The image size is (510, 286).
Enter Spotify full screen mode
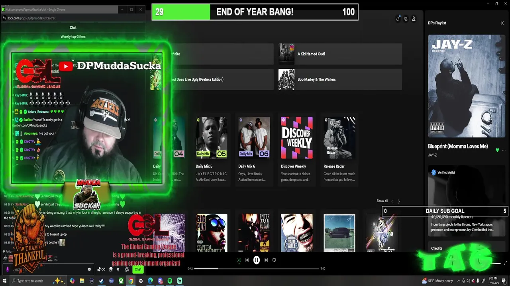[506, 263]
